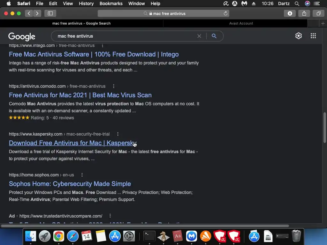Click Safari compass icon in Dock
This screenshot has height=245, width=327.
(72, 236)
